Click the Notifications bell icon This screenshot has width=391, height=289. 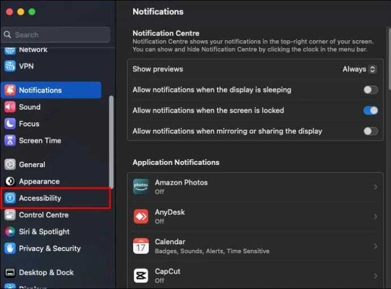(10, 90)
